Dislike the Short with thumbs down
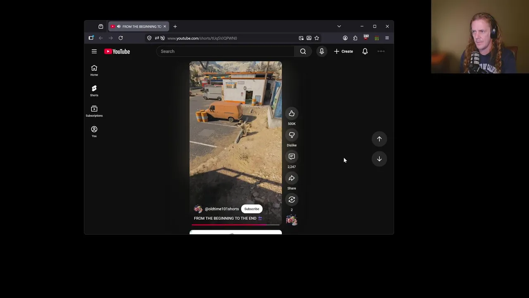529x298 pixels. pyautogui.click(x=292, y=135)
